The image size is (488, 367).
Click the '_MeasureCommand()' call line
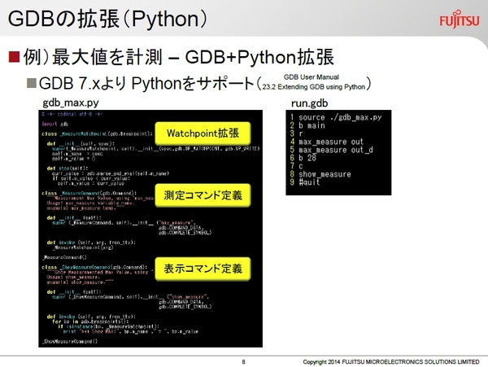[x=64, y=257]
